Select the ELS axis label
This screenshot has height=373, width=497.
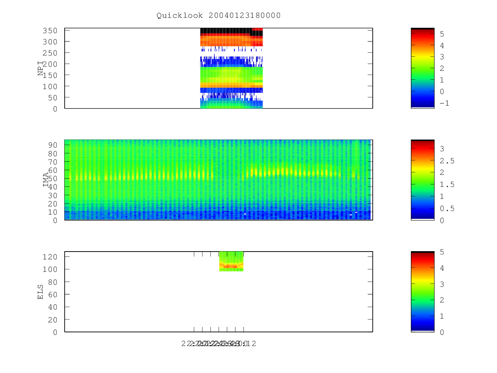coord(41,292)
